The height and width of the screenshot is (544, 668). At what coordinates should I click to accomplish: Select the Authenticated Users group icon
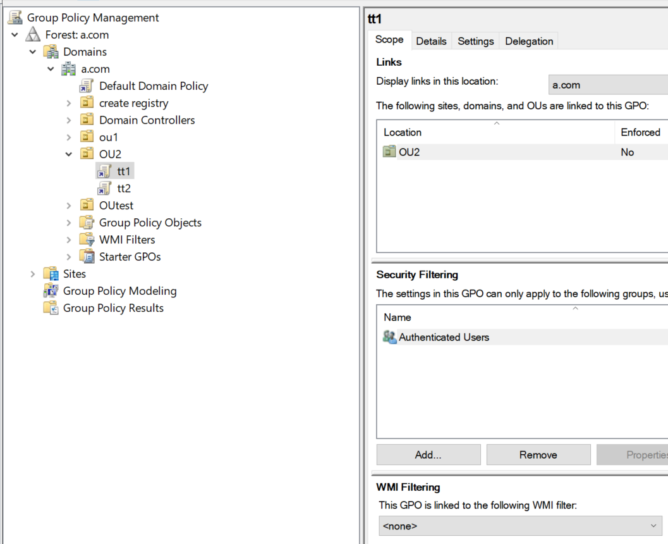pyautogui.click(x=389, y=337)
